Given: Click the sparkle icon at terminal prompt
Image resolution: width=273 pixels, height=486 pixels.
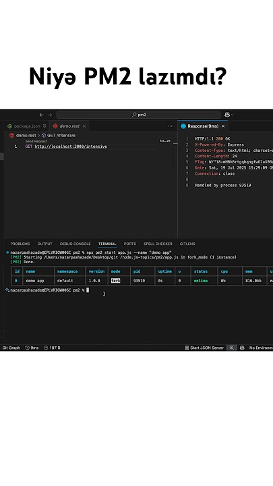Looking at the screenshot, I should (x=7, y=290).
